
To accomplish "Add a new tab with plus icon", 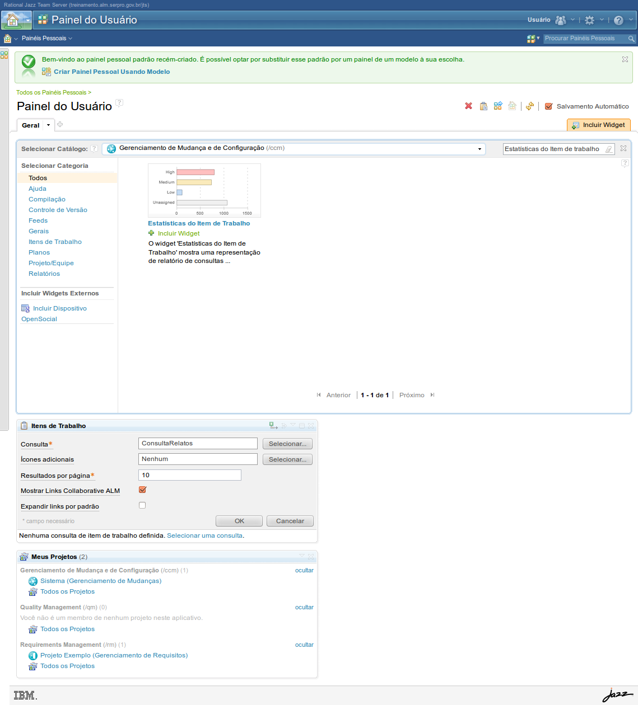I will click(x=60, y=124).
